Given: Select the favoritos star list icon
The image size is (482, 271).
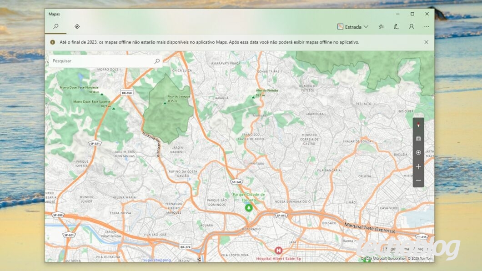Looking at the screenshot, I should tap(381, 26).
